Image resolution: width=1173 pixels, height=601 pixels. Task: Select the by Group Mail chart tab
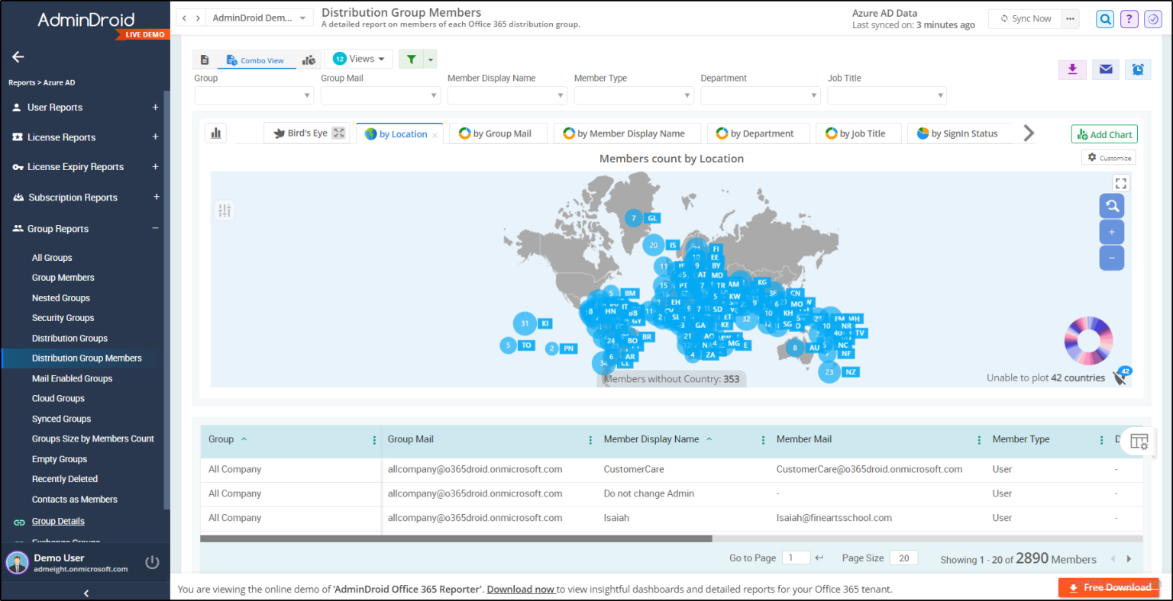coord(499,133)
